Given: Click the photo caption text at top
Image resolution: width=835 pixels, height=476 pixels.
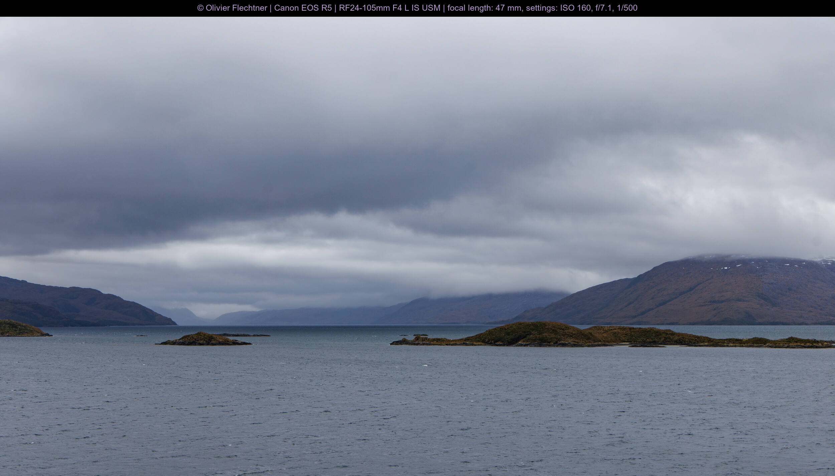Looking at the screenshot, I should tap(417, 8).
